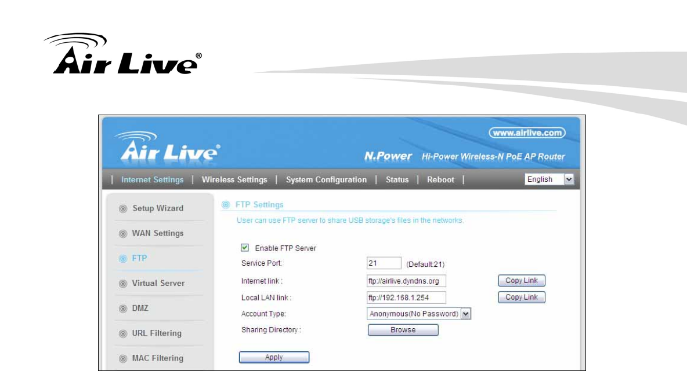Open Virtual Server in the sidebar
Image resolution: width=687 pixels, height=371 pixels.
[158, 283]
